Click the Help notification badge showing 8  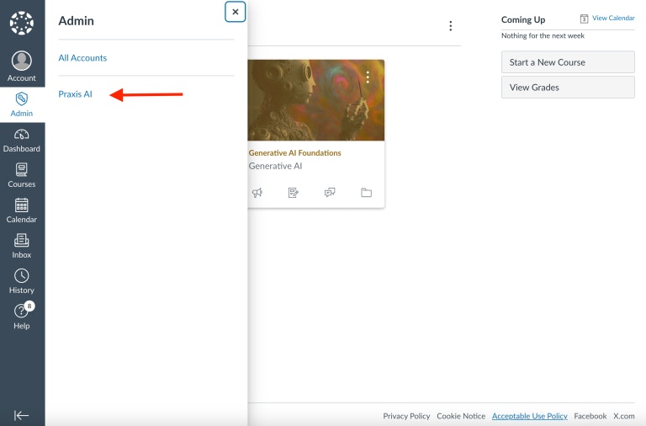tap(29, 306)
